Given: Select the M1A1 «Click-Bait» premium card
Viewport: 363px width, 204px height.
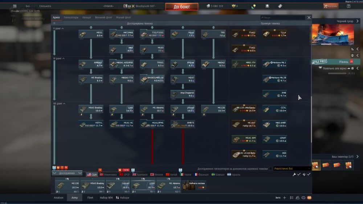Looking at the screenshot, I should click(x=244, y=154).
